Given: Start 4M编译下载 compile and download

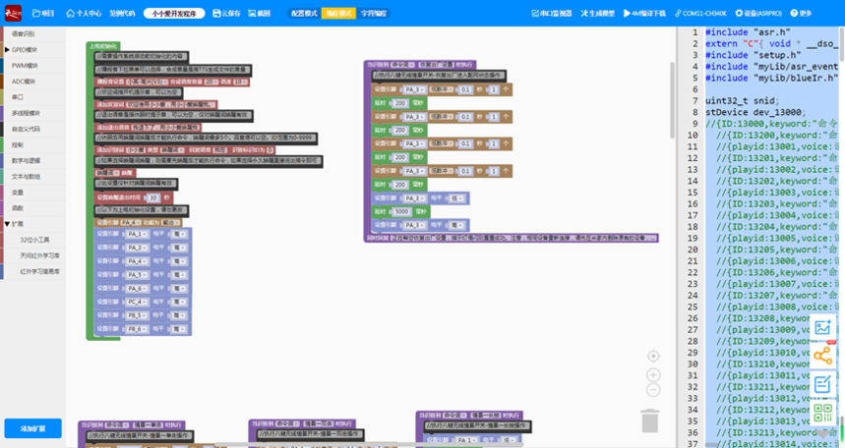Looking at the screenshot, I should 644,13.
